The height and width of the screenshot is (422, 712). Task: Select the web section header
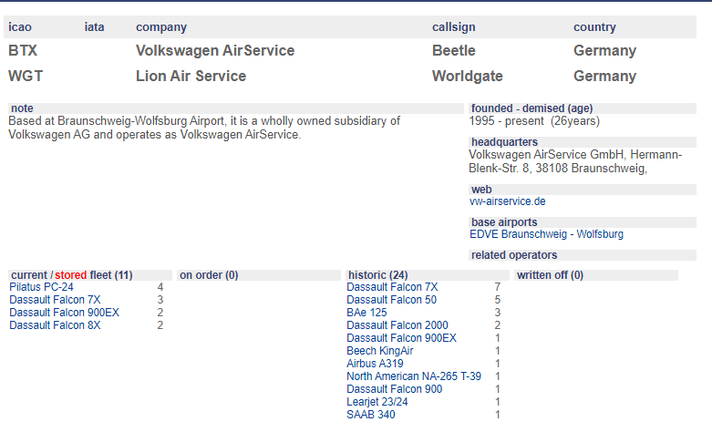pyautogui.click(x=583, y=190)
